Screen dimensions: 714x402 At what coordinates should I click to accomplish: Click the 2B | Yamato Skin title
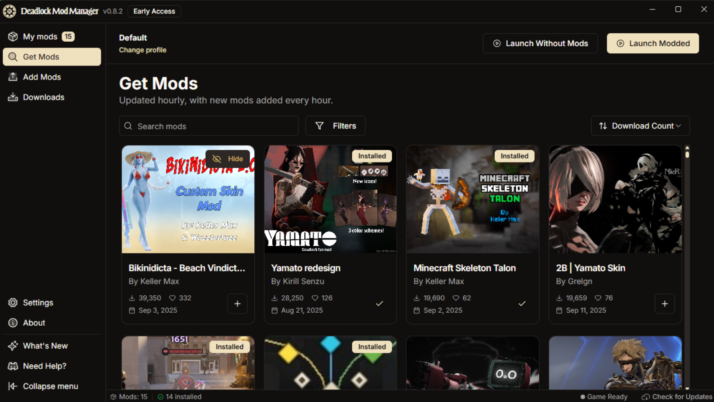590,268
